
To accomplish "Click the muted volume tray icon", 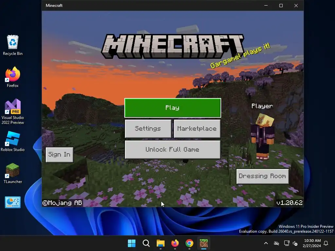I will [295, 243].
